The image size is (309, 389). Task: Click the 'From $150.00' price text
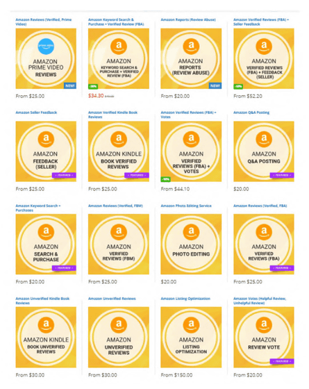pyautogui.click(x=176, y=375)
